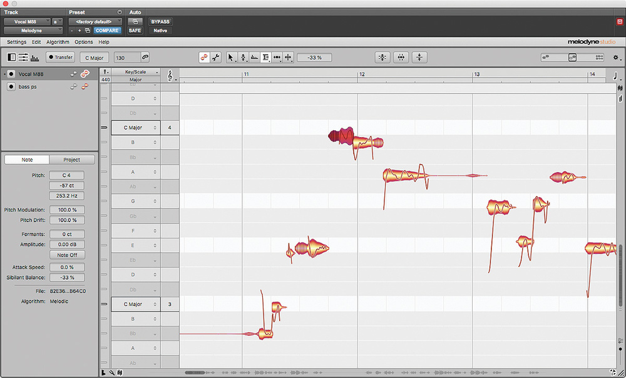Switch to the Project tab
626x378 pixels.
coord(73,160)
